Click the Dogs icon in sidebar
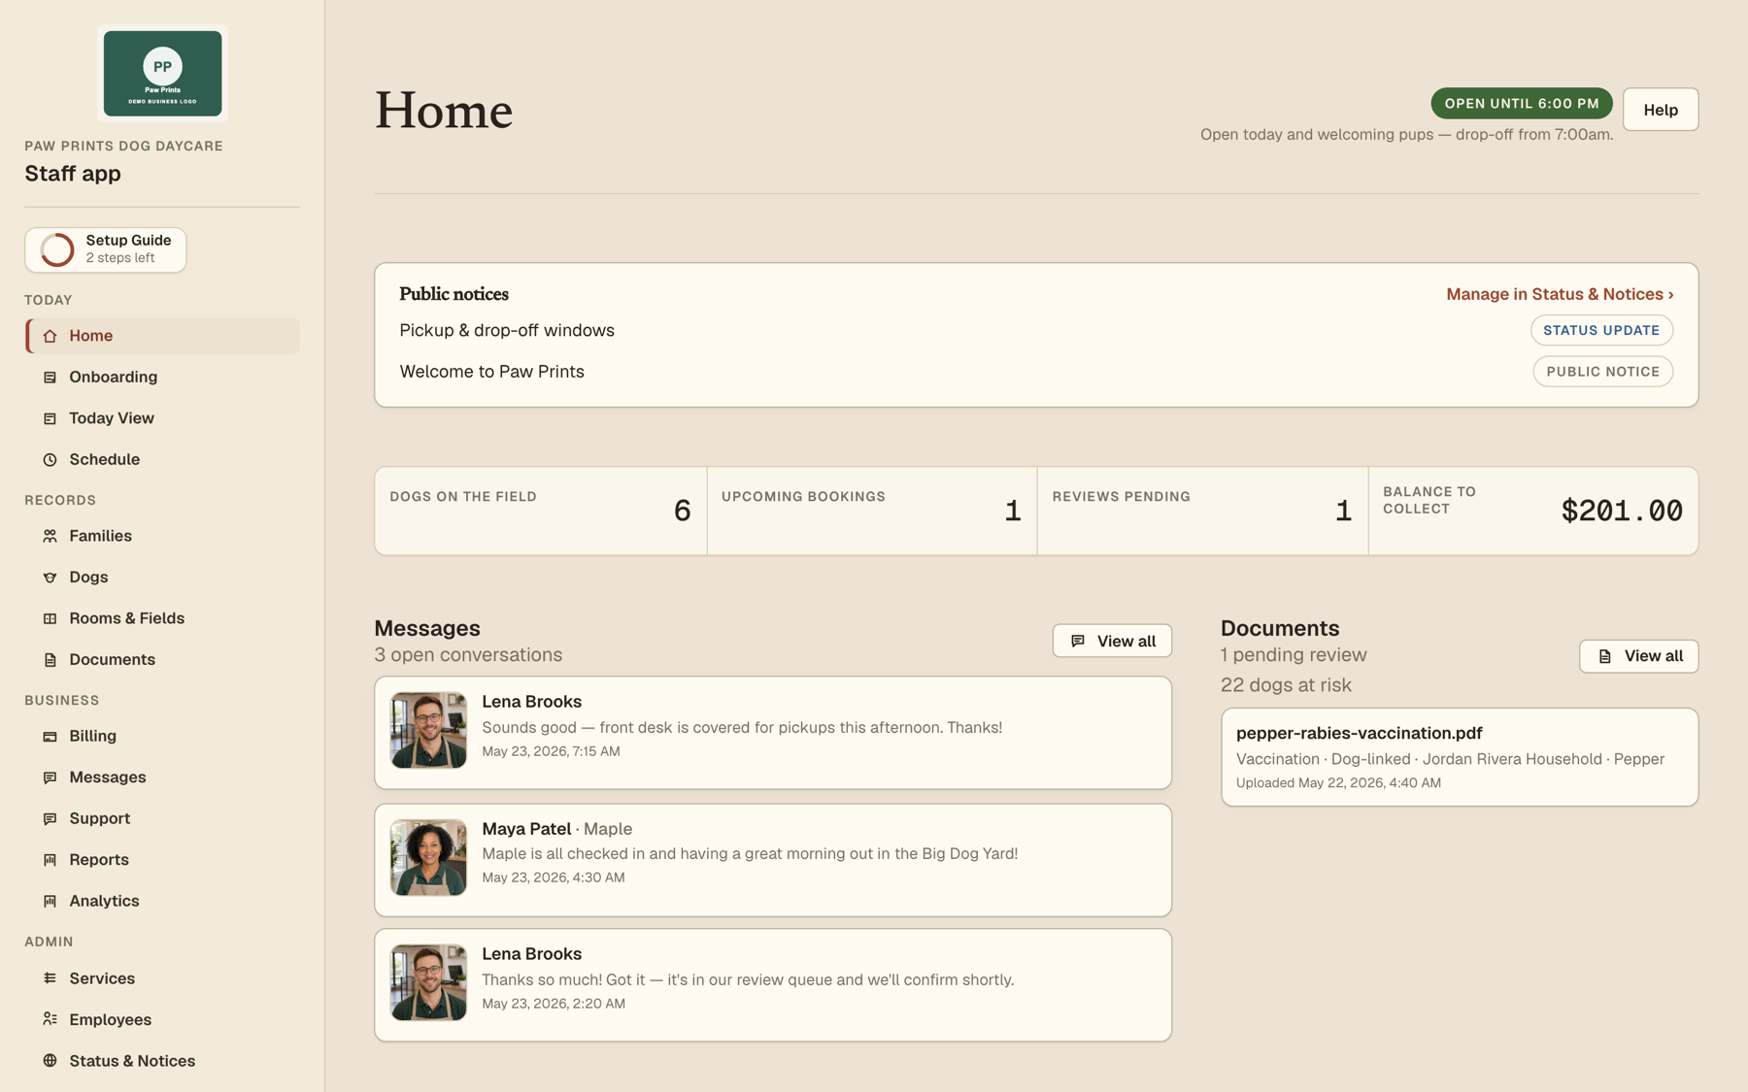1748x1092 pixels. coord(50,578)
